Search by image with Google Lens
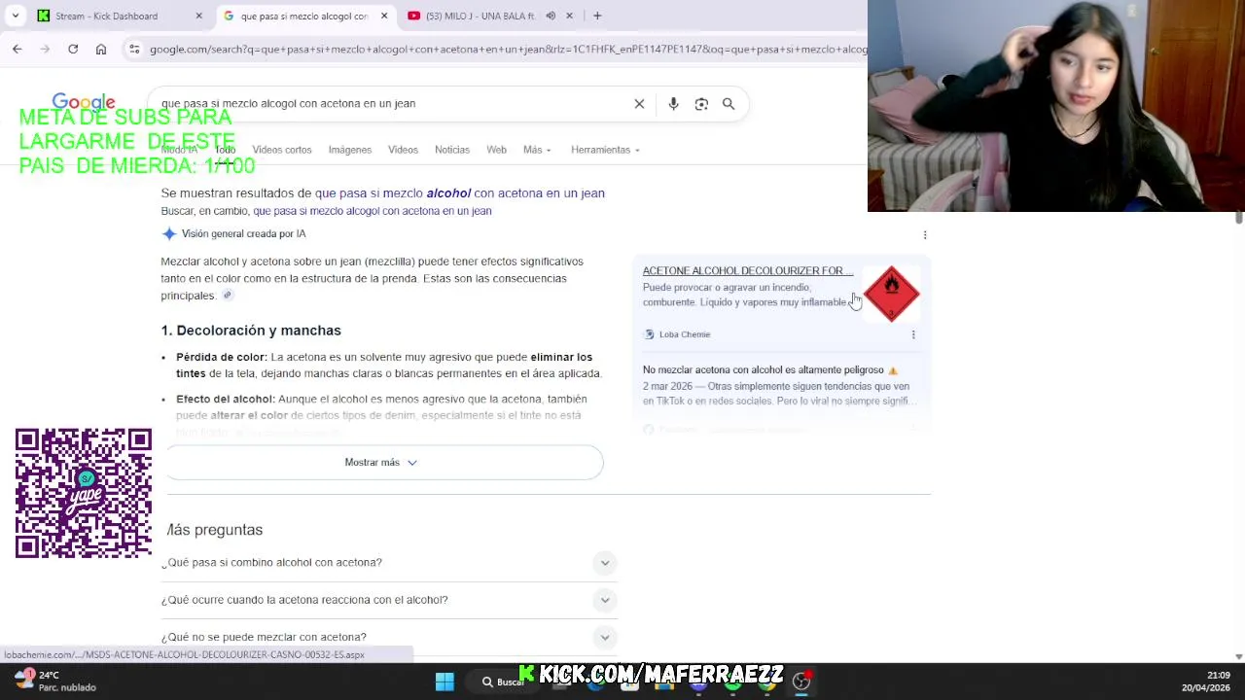The image size is (1245, 700). (701, 104)
